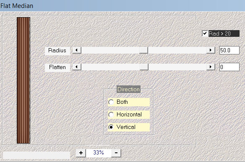
Task: Click the Radius slider right arrow
Action: (211, 50)
